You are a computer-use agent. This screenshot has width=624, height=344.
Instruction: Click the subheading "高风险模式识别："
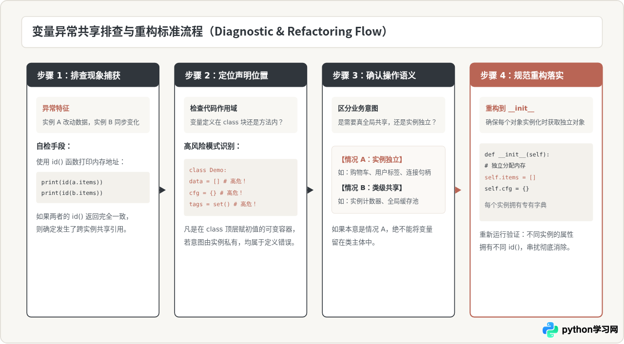212,146
